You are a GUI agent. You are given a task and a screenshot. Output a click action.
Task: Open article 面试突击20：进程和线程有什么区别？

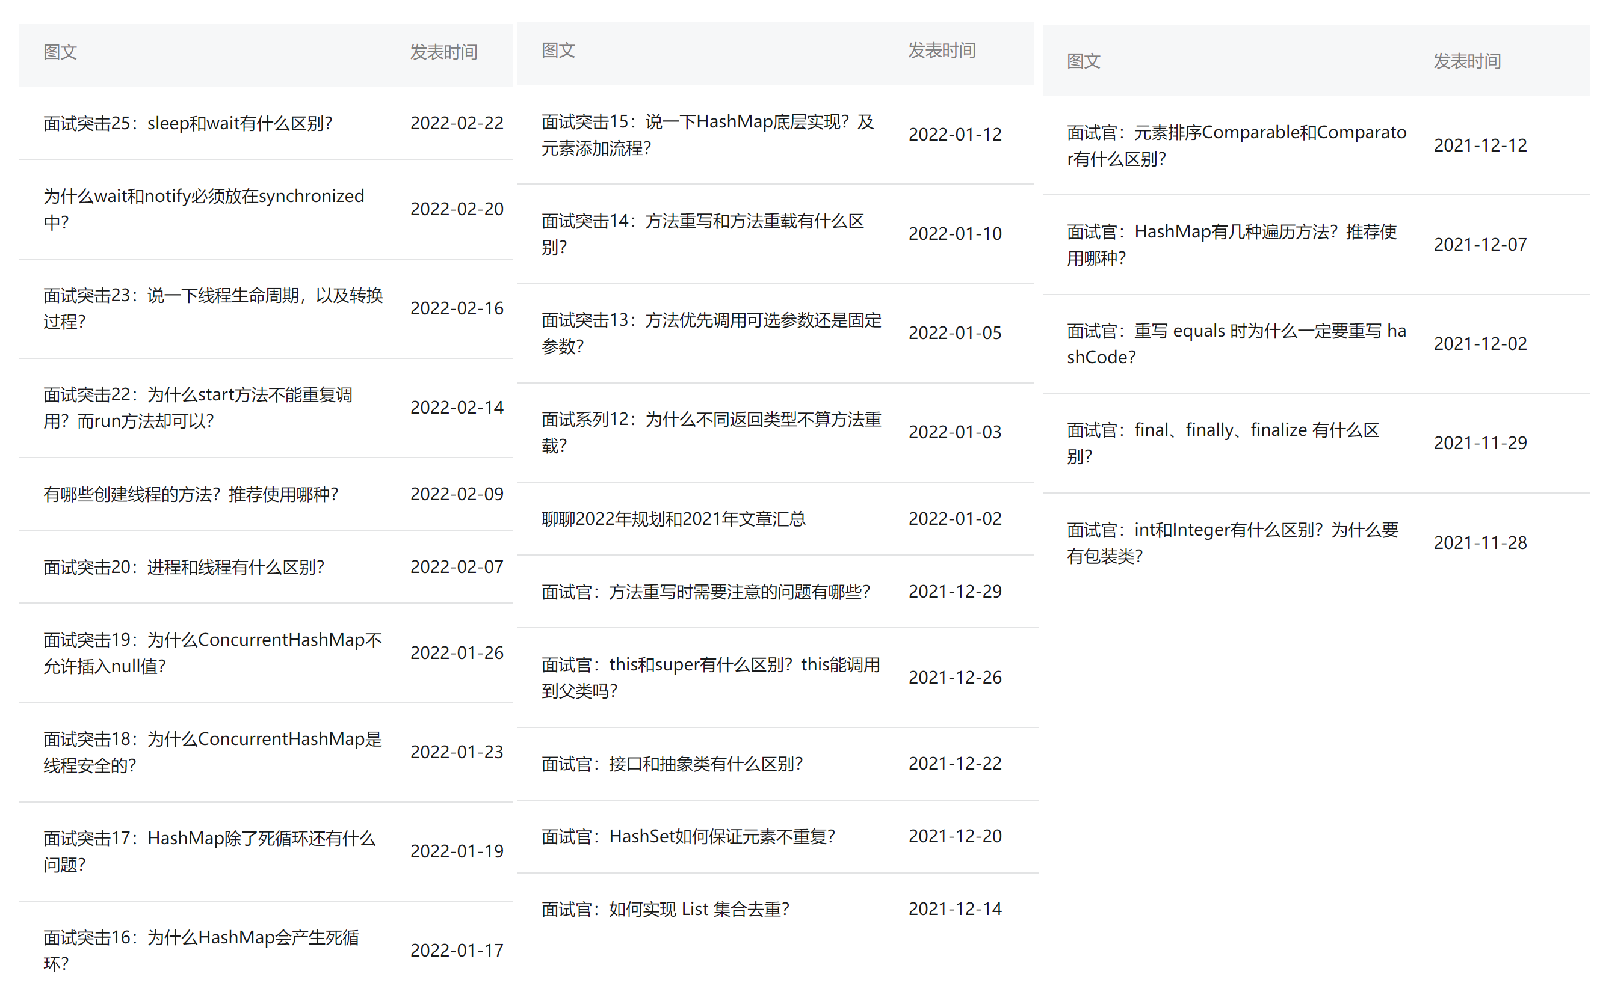pos(184,568)
